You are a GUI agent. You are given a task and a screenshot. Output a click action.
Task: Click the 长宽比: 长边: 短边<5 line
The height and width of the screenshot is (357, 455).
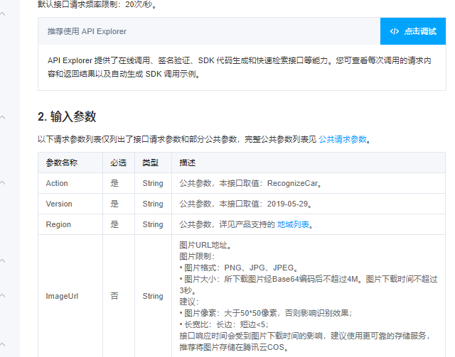coord(224,324)
